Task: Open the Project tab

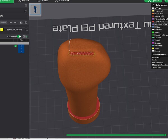Action: tap(43, 1)
